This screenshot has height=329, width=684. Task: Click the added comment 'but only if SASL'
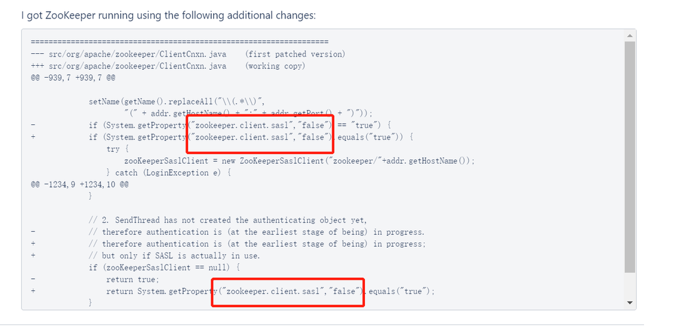pos(181,256)
